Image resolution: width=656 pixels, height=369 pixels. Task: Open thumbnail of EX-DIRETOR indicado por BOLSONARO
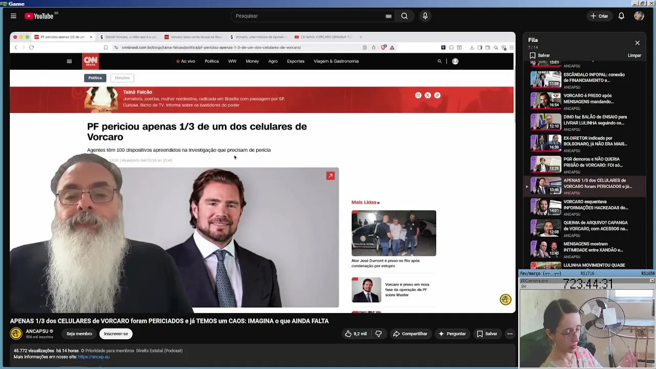tap(545, 142)
